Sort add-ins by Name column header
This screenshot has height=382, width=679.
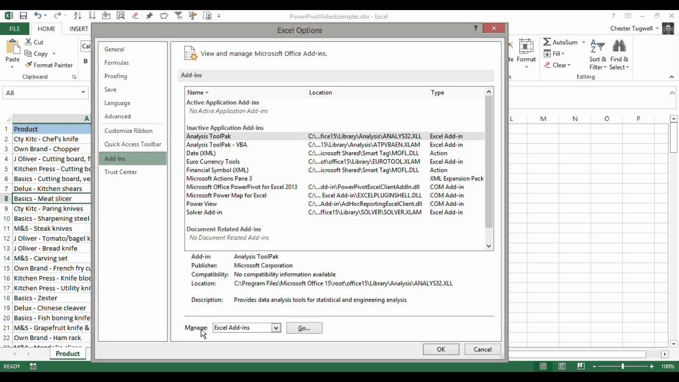(246, 92)
